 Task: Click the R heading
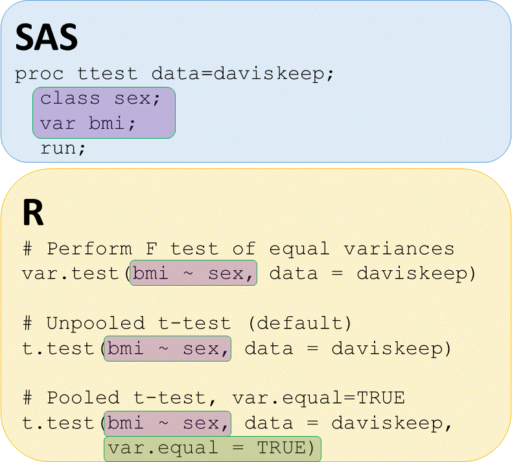33,213
